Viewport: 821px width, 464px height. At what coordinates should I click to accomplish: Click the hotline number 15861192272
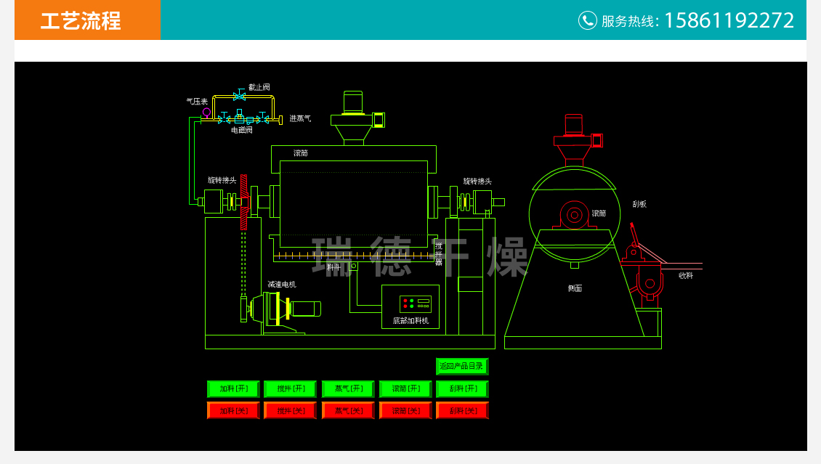pos(729,20)
